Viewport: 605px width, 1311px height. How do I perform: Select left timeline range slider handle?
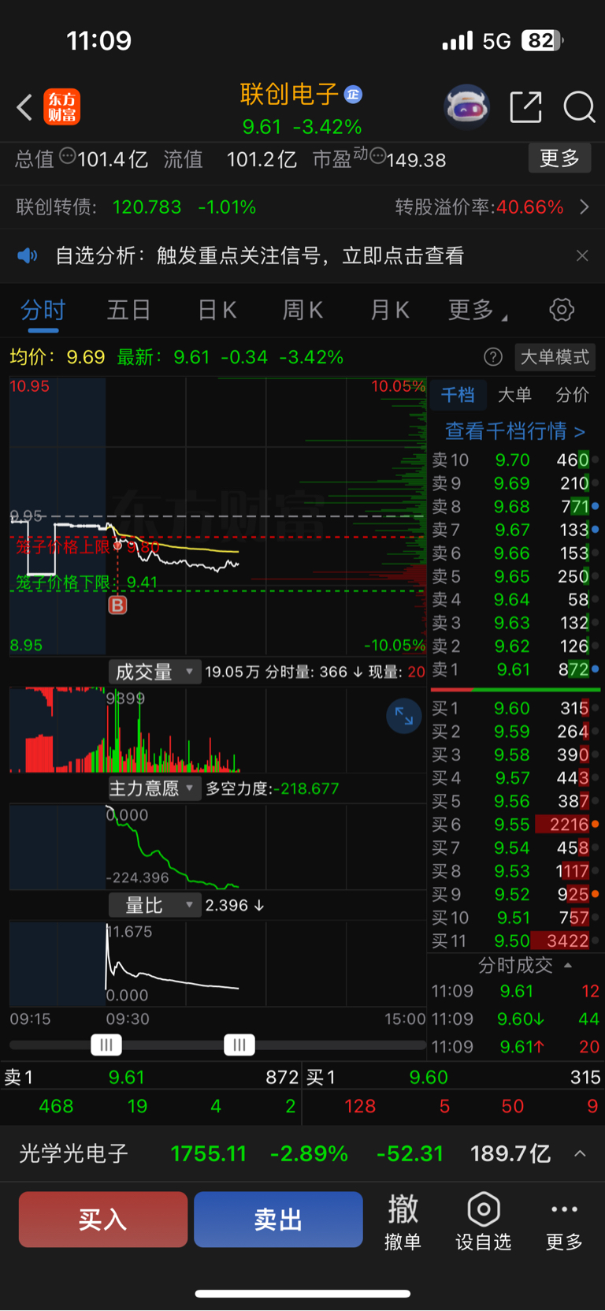(x=106, y=1045)
